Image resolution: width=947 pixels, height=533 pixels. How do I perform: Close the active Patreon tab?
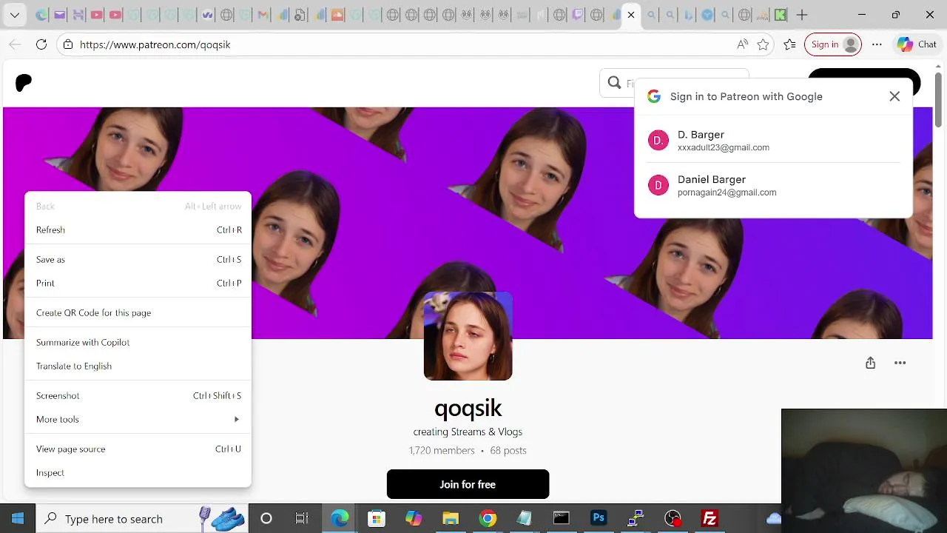point(631,15)
